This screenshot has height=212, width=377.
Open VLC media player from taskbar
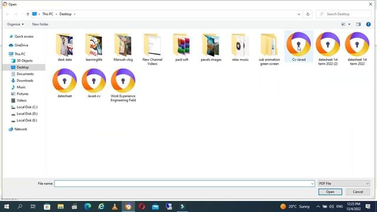point(115,207)
